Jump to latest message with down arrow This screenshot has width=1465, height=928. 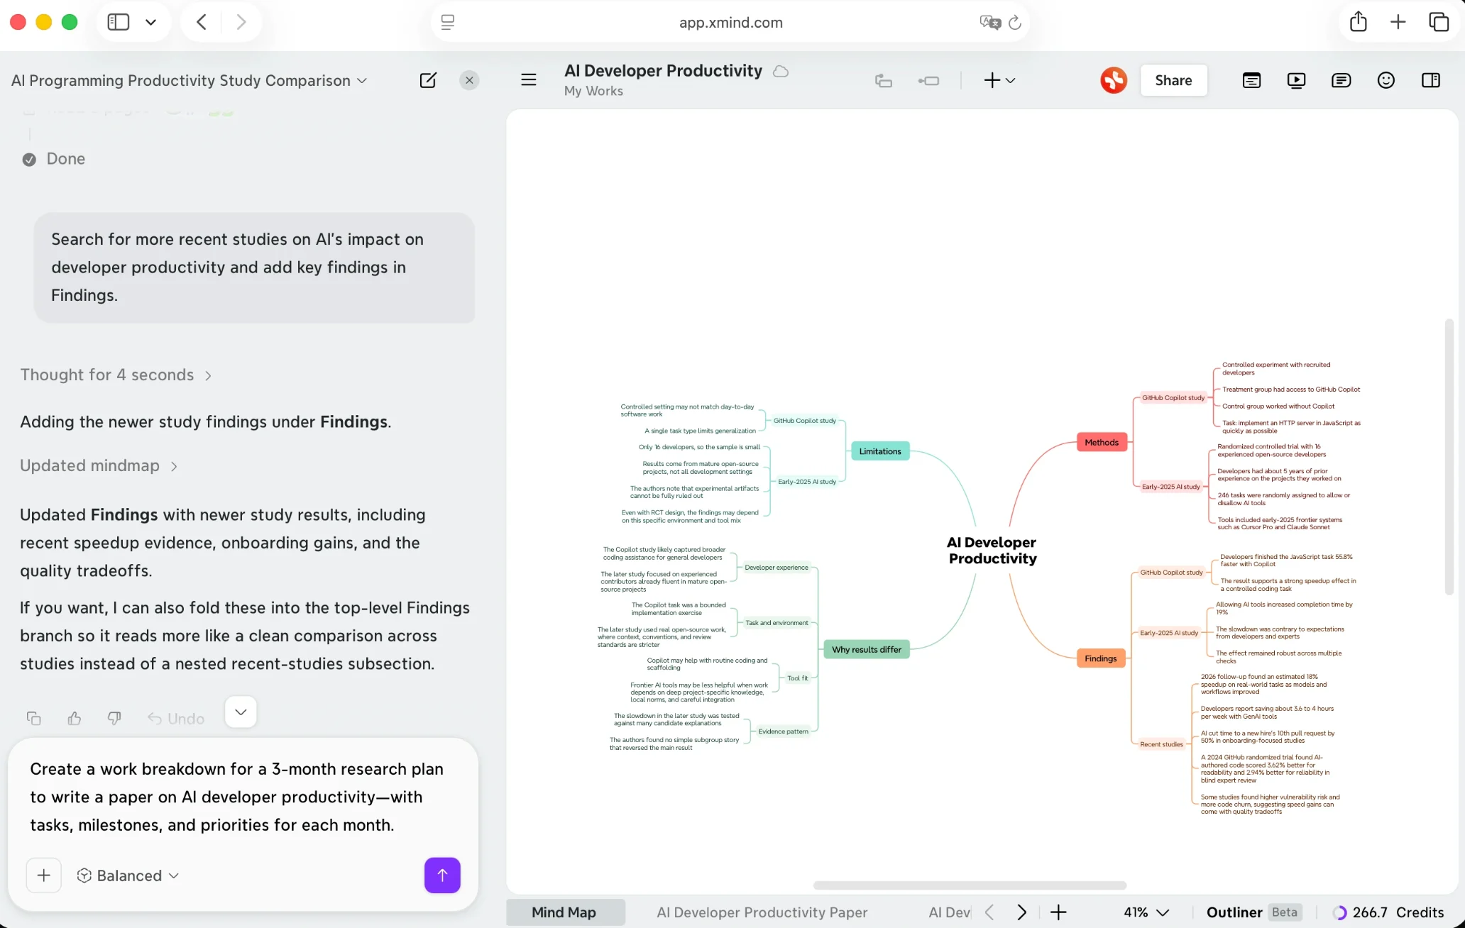pyautogui.click(x=241, y=712)
